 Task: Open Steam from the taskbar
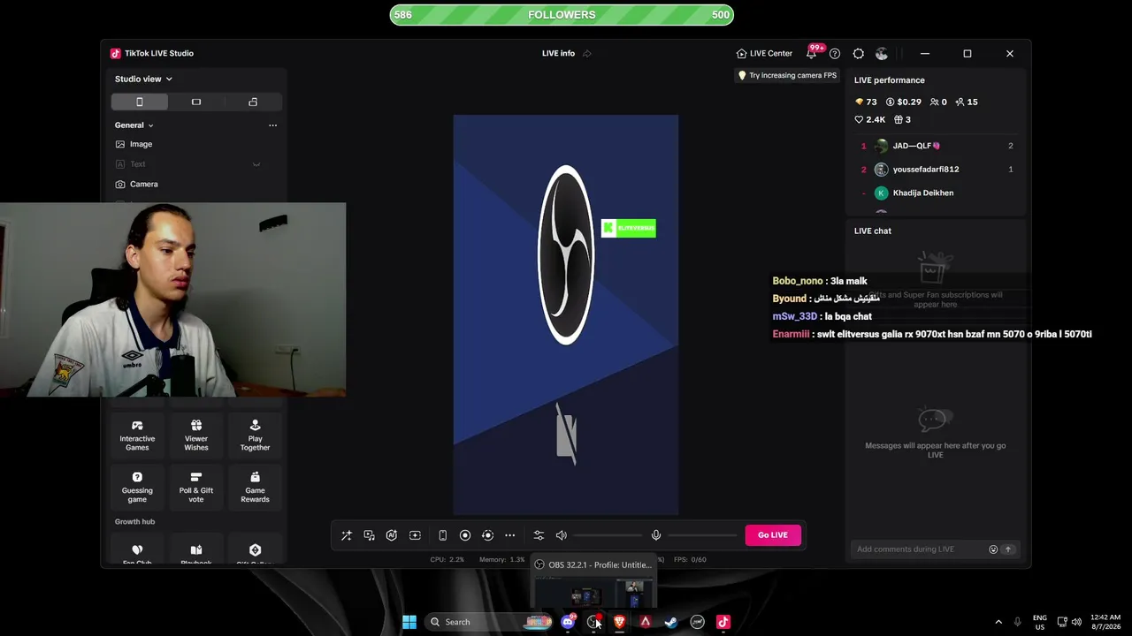coord(671,622)
